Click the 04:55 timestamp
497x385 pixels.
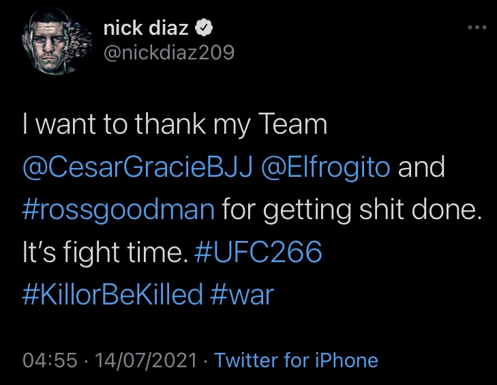click(x=50, y=360)
